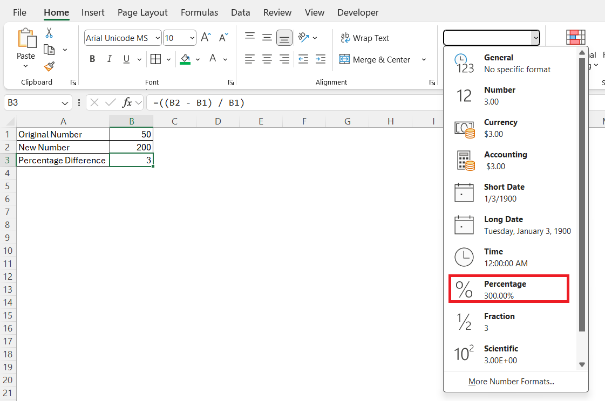605x401 pixels.
Task: Click the Align Left icon
Action: coord(250,59)
